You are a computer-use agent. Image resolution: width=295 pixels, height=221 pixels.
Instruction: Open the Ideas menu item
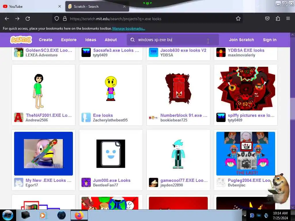[91, 40]
